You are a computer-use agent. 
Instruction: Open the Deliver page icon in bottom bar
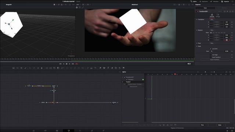[104, 131]
